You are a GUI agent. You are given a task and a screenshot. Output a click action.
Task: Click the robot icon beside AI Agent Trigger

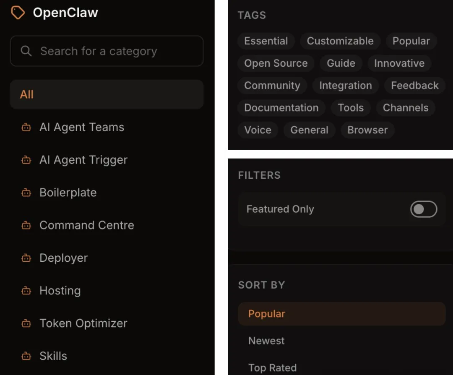click(26, 160)
